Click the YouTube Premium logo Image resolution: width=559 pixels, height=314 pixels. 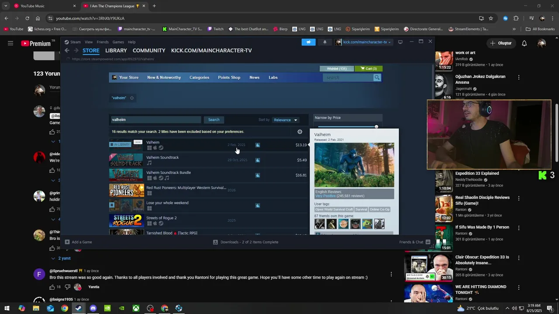tap(36, 43)
